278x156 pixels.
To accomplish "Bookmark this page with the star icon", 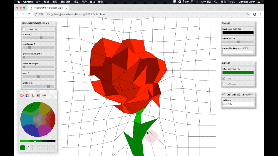I will [x=248, y=14].
